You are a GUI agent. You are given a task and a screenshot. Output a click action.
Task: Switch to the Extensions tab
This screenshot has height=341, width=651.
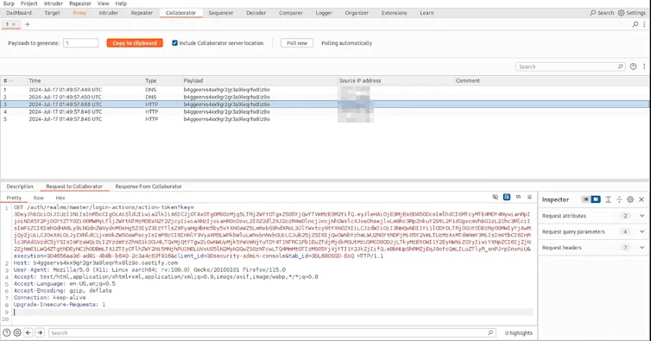click(x=395, y=13)
